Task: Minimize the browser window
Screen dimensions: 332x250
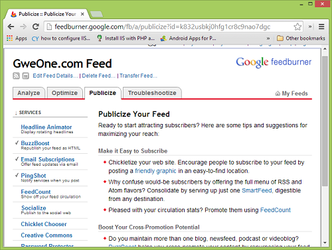Action: (x=301, y=4)
